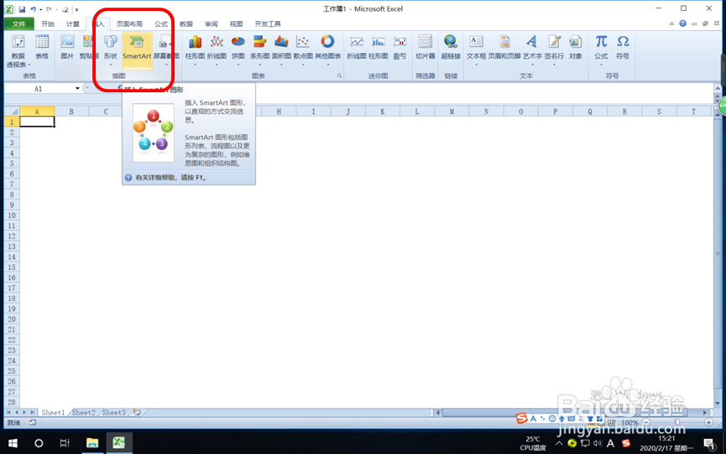
Task: Open the Shapes (形状) gallery
Action: tap(110, 49)
